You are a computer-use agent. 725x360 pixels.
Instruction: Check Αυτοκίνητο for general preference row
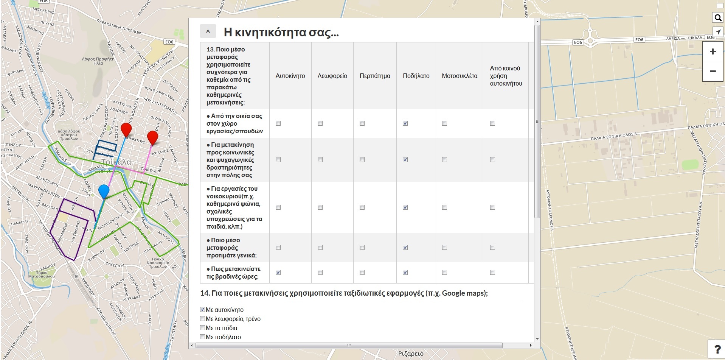278,248
